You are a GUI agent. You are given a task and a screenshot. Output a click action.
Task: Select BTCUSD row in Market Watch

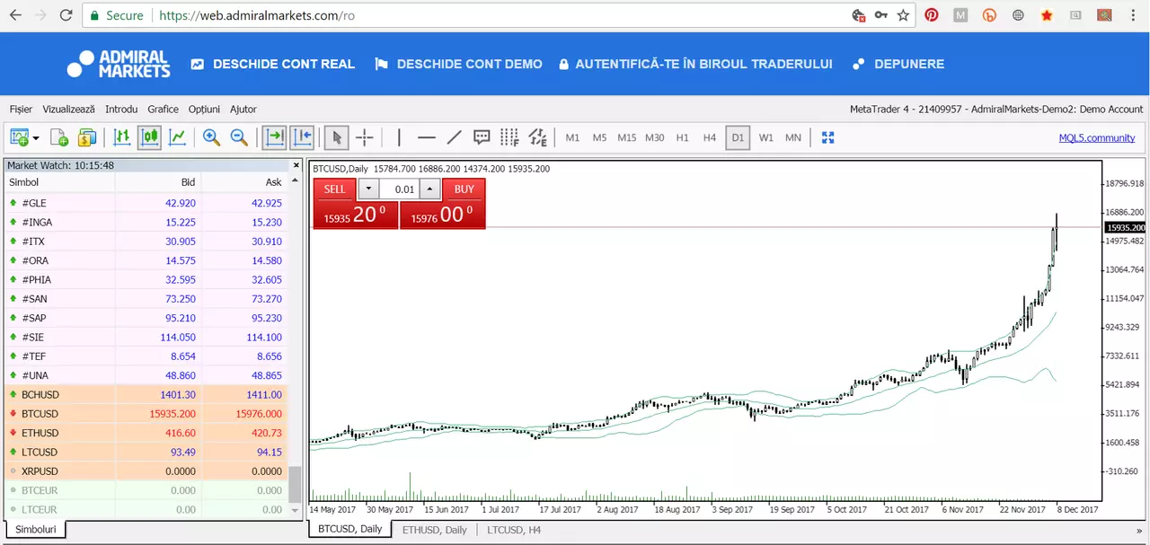(x=146, y=414)
